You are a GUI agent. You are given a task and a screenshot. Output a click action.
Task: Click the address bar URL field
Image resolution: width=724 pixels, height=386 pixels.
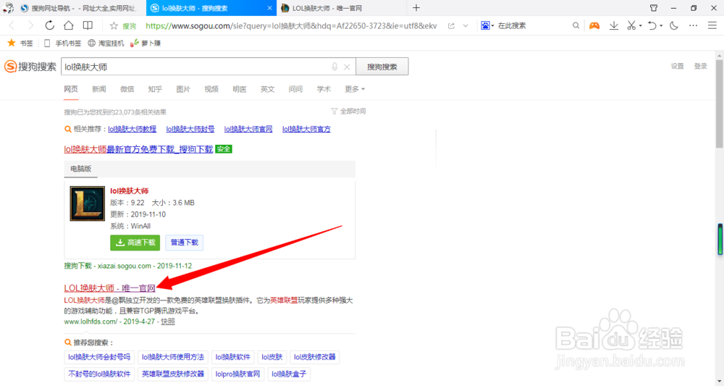(x=291, y=26)
